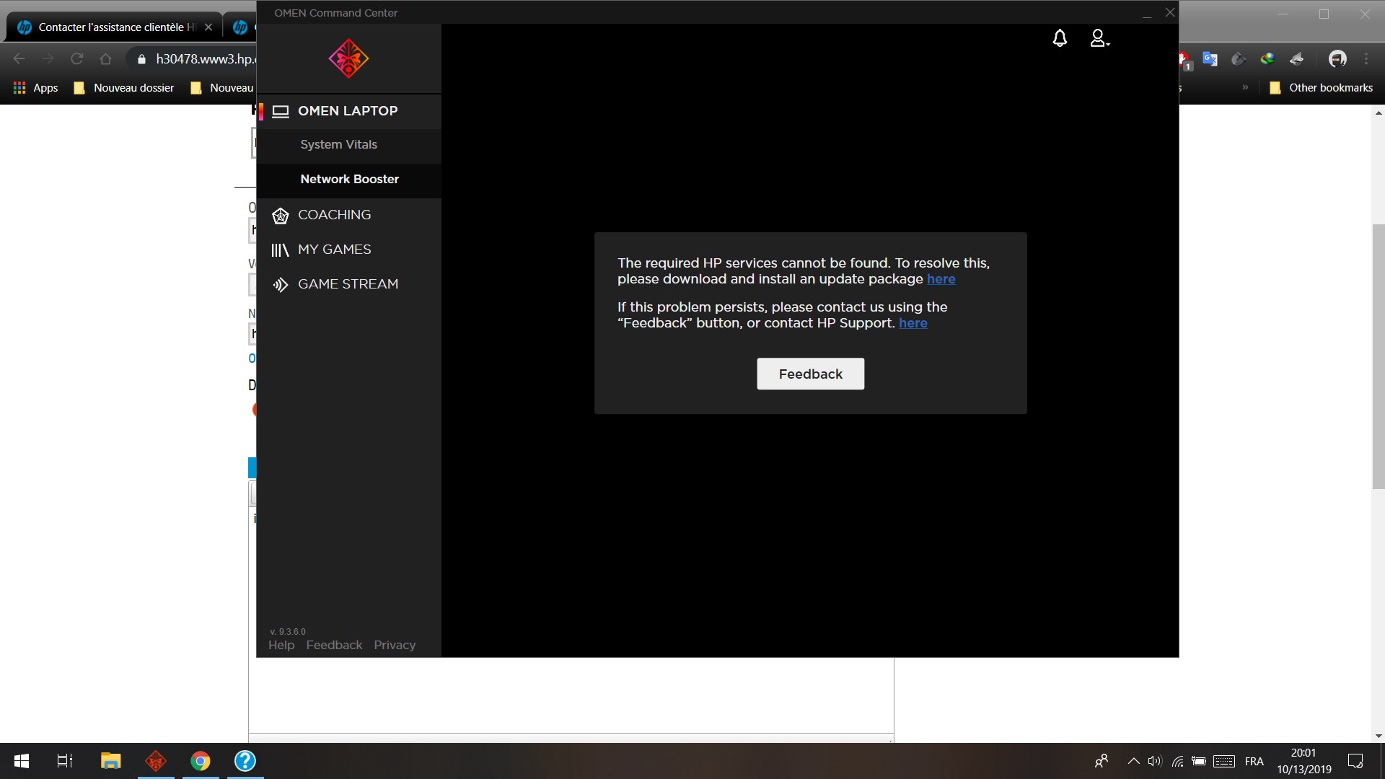Click the Internet Download Manager extension icon

1267,59
